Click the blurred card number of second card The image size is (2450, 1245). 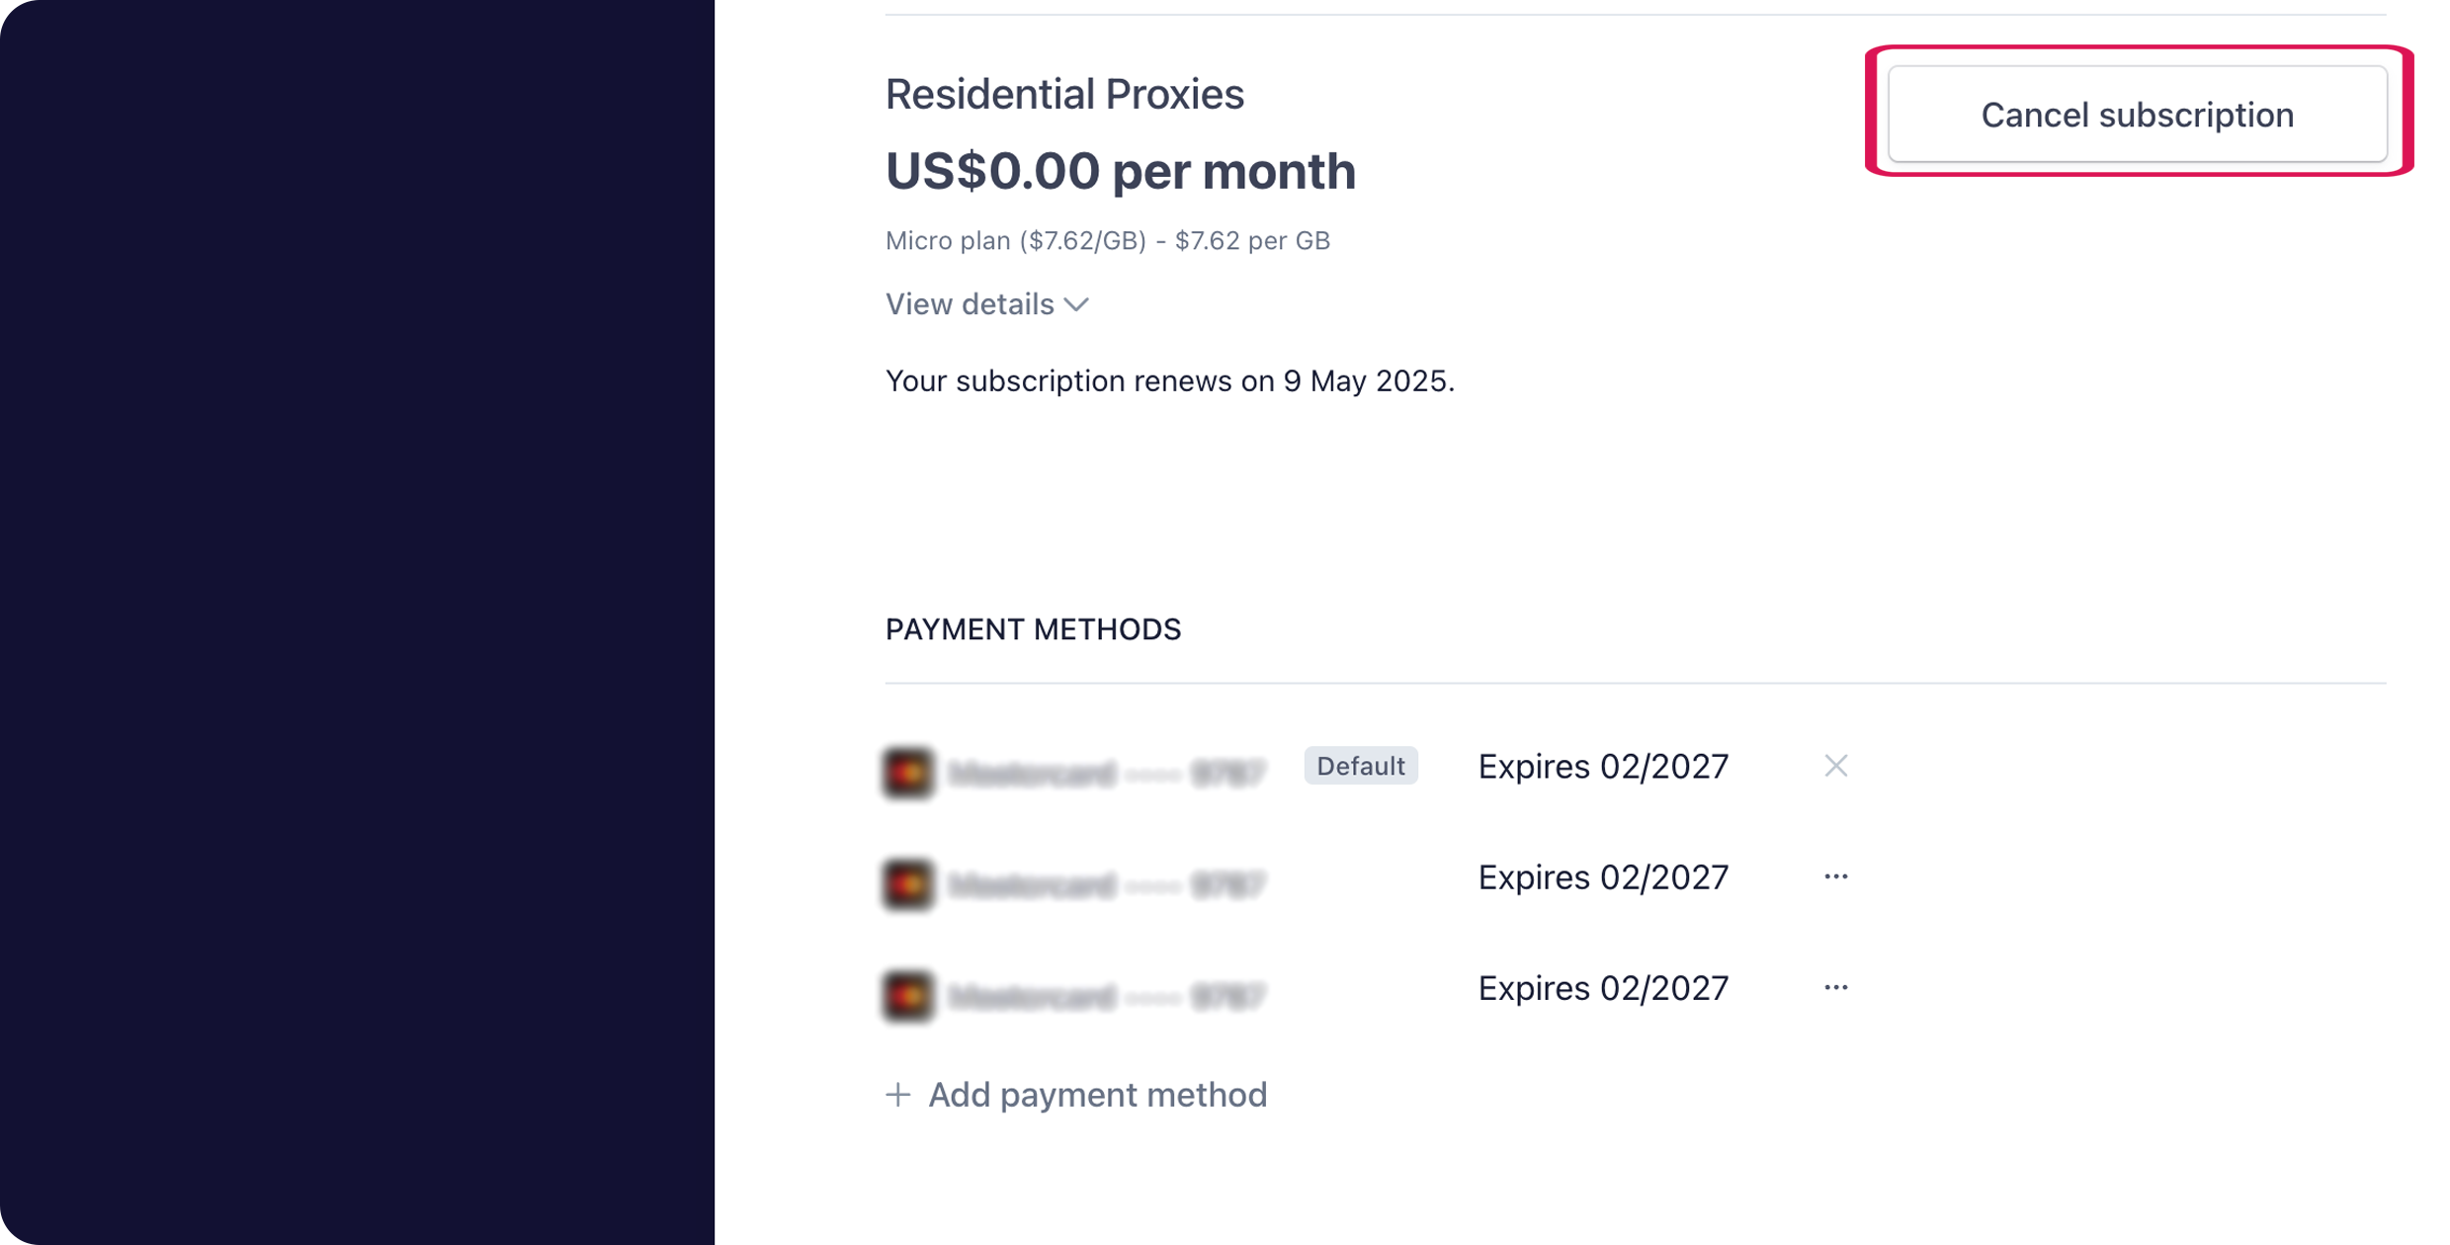(x=1107, y=884)
